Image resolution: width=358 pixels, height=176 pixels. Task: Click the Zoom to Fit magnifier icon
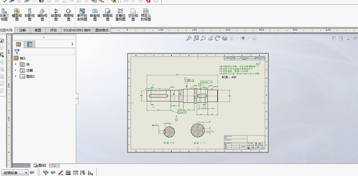tap(189, 39)
